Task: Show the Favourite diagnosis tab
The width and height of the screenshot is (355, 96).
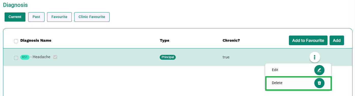Action: [59, 17]
